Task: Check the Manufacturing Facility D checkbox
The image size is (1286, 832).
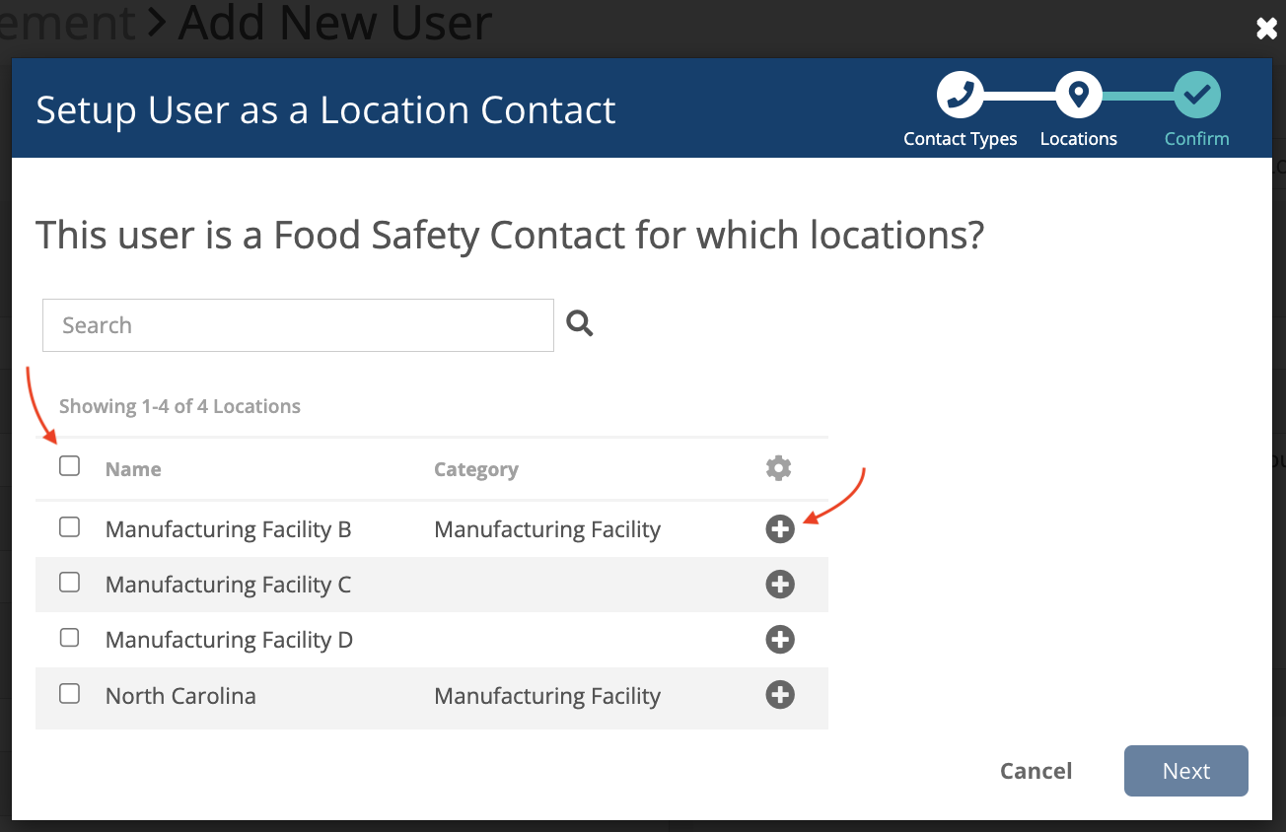Action: point(69,638)
